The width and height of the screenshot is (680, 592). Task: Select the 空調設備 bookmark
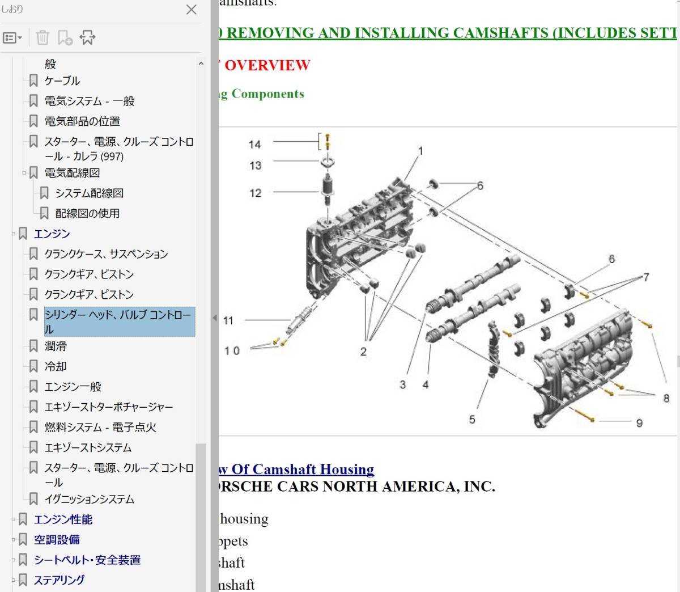pos(57,539)
